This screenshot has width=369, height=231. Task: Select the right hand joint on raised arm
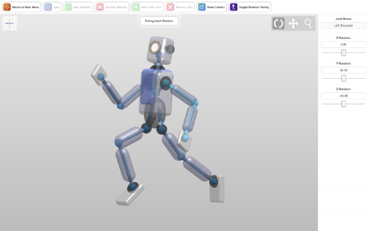click(x=101, y=76)
